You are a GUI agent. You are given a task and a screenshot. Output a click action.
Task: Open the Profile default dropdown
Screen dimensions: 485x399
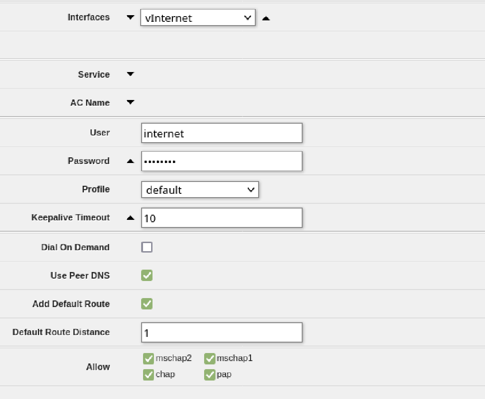point(200,190)
